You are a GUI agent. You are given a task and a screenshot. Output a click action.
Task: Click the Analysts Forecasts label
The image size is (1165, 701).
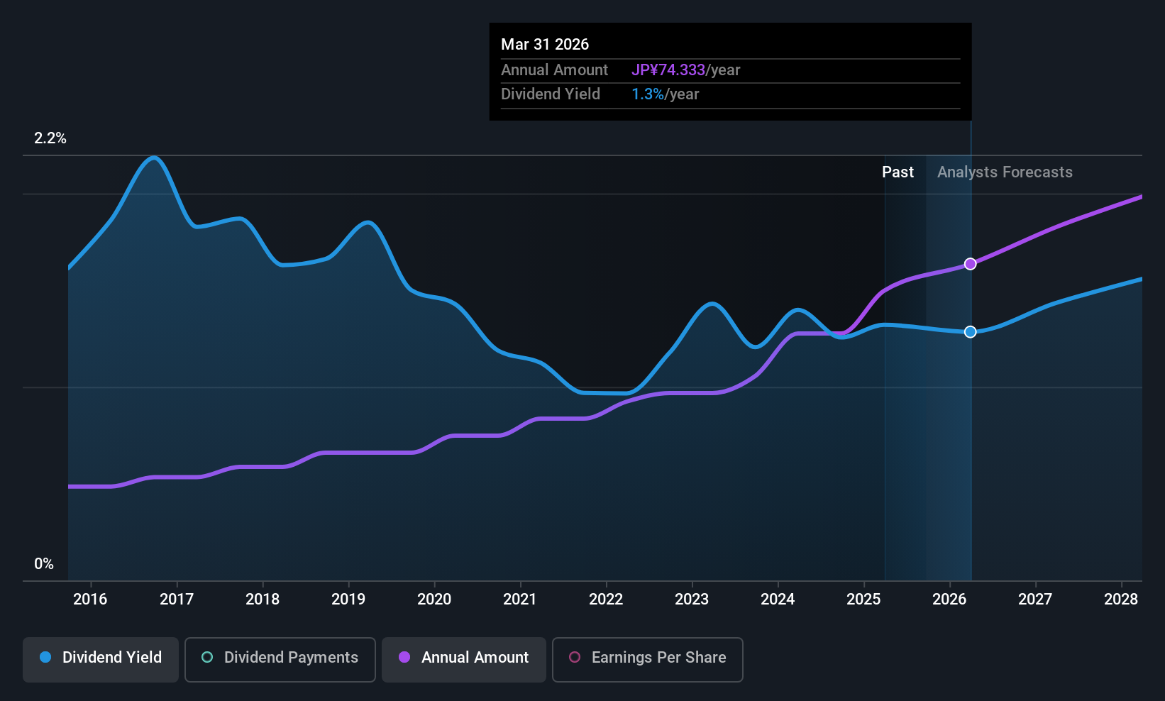pos(1005,172)
